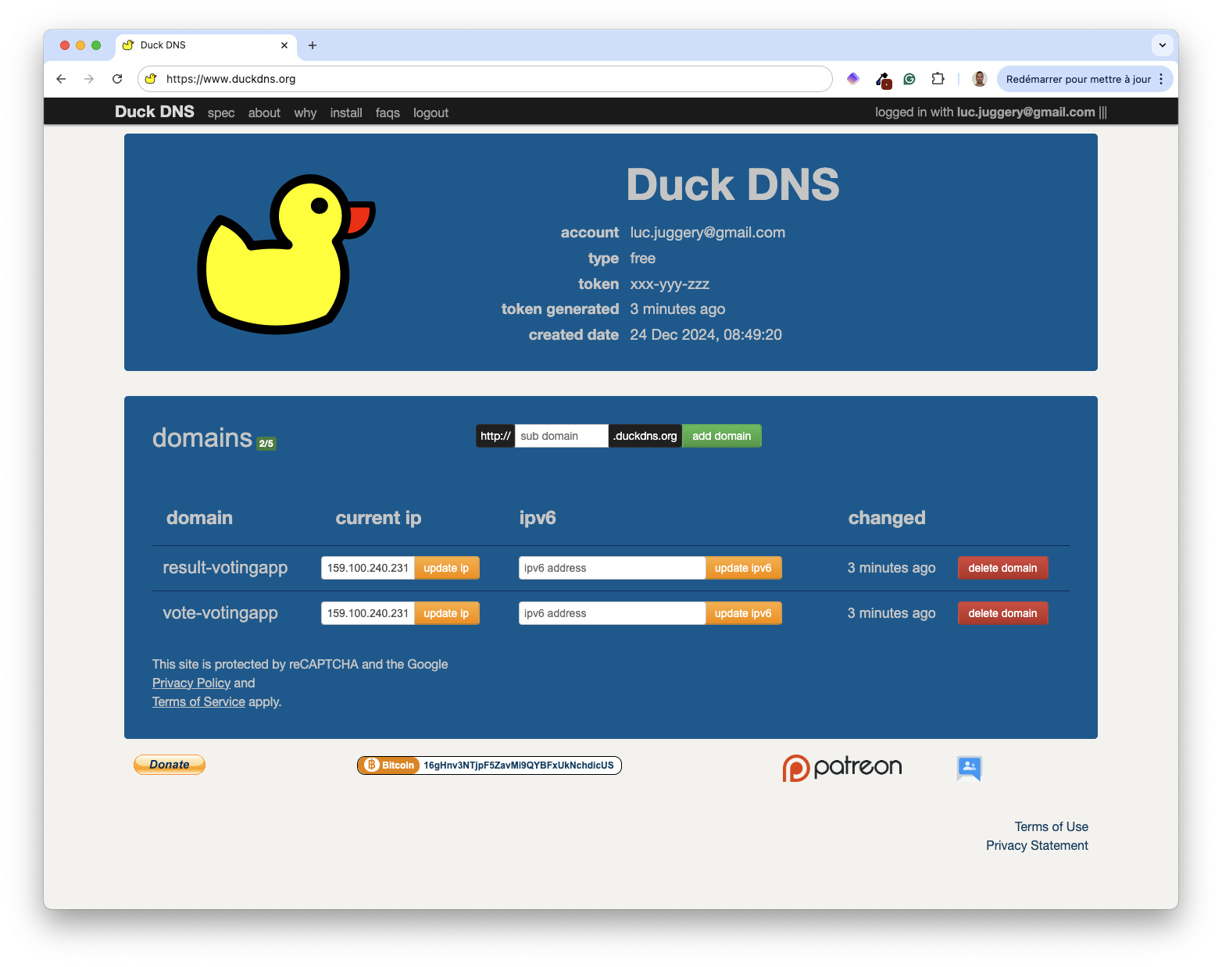1222x967 pixels.
Task: Click the sub domain input field
Action: click(561, 436)
